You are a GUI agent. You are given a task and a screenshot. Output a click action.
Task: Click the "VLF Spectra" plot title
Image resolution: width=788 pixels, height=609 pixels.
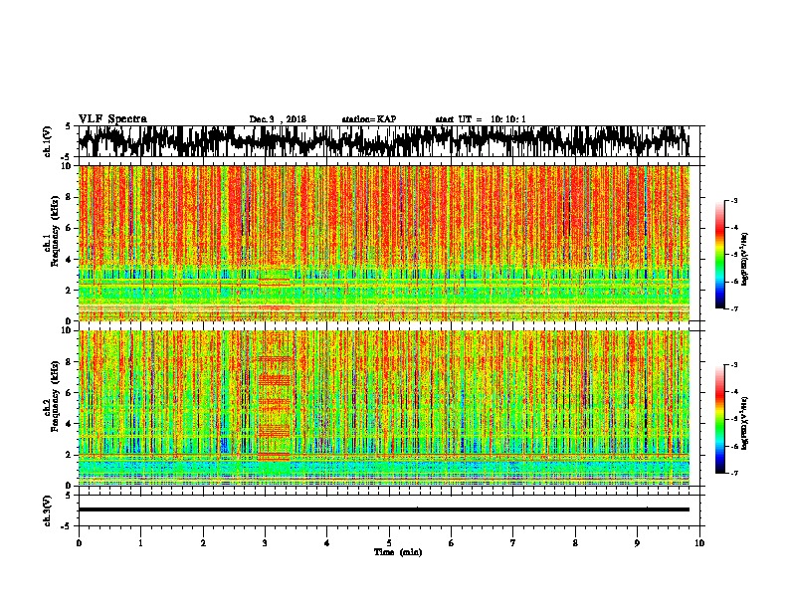click(x=112, y=119)
